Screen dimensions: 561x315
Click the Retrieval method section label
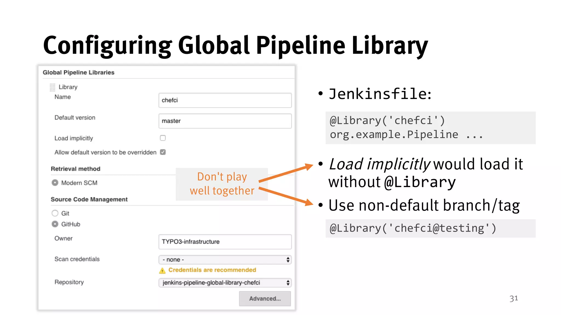(x=76, y=169)
